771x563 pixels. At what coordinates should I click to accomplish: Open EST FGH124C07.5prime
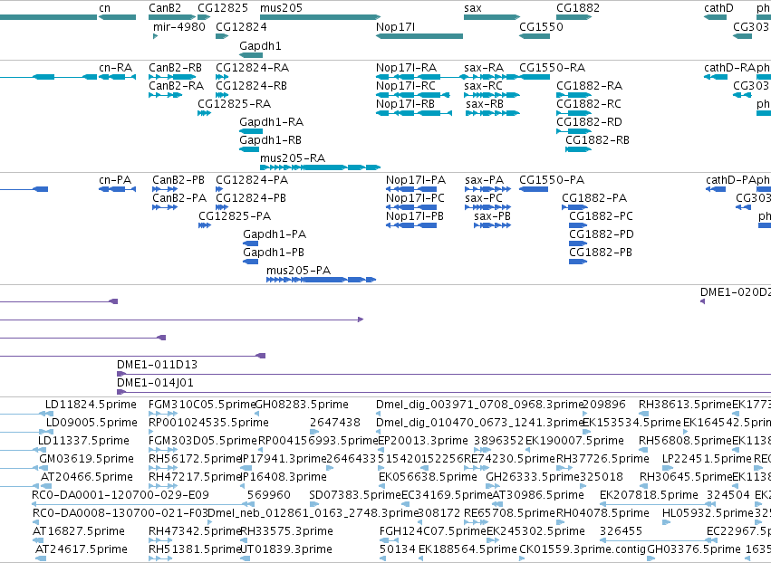click(433, 531)
